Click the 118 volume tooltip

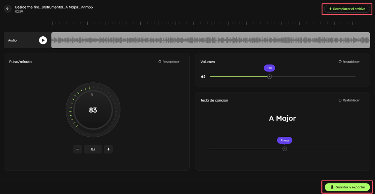(270, 68)
